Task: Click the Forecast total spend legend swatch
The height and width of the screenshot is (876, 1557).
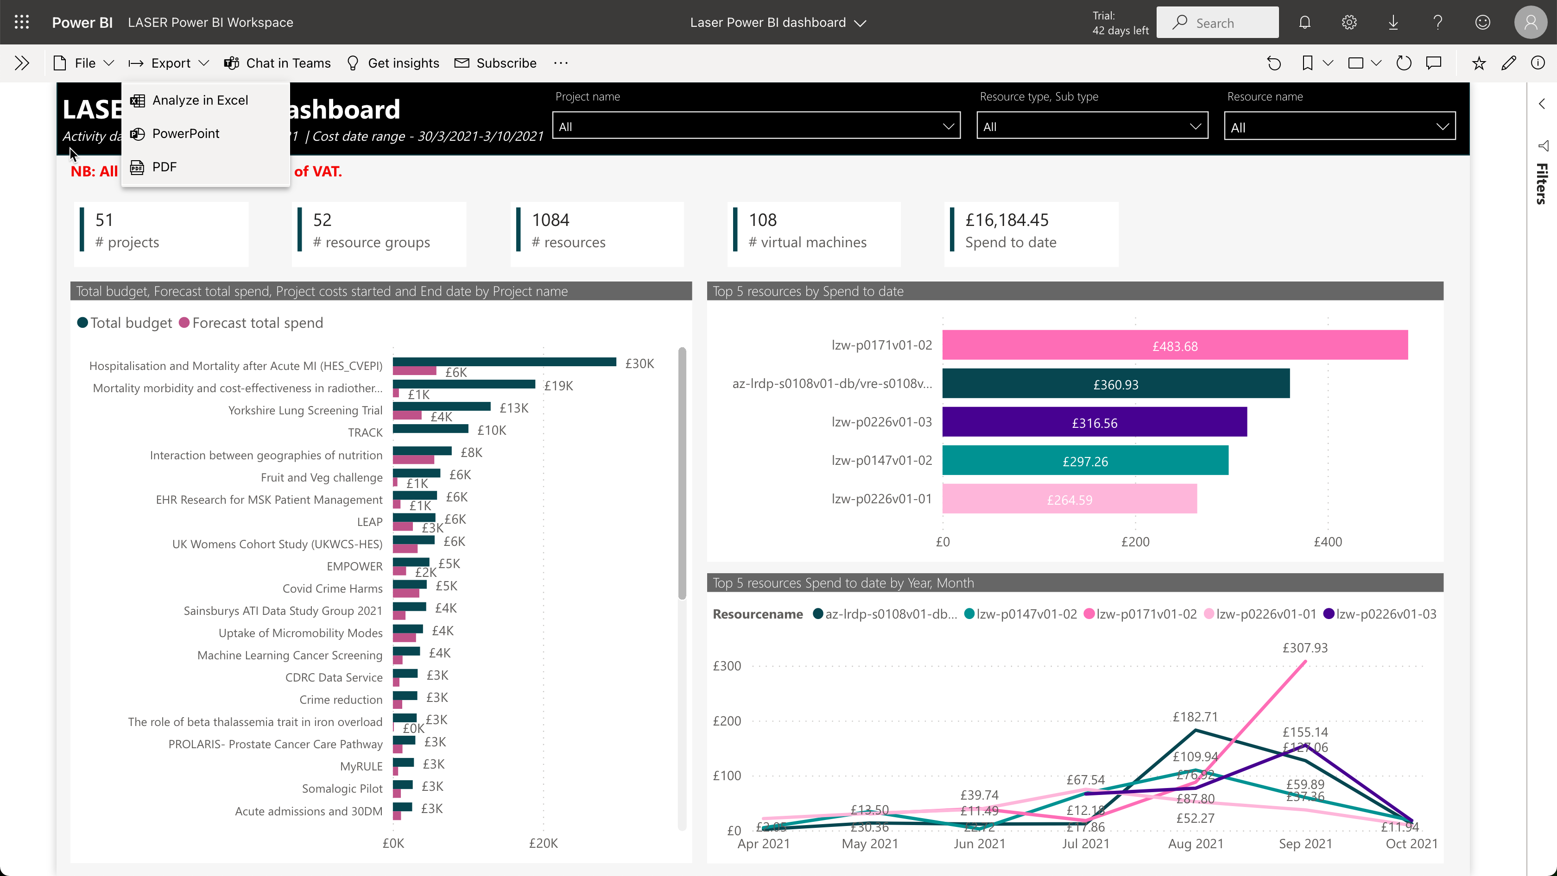Action: pos(184,322)
